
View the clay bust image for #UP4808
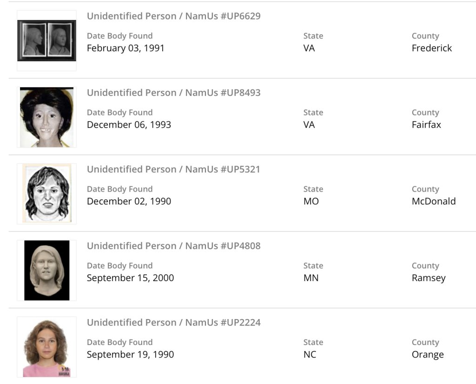click(46, 270)
